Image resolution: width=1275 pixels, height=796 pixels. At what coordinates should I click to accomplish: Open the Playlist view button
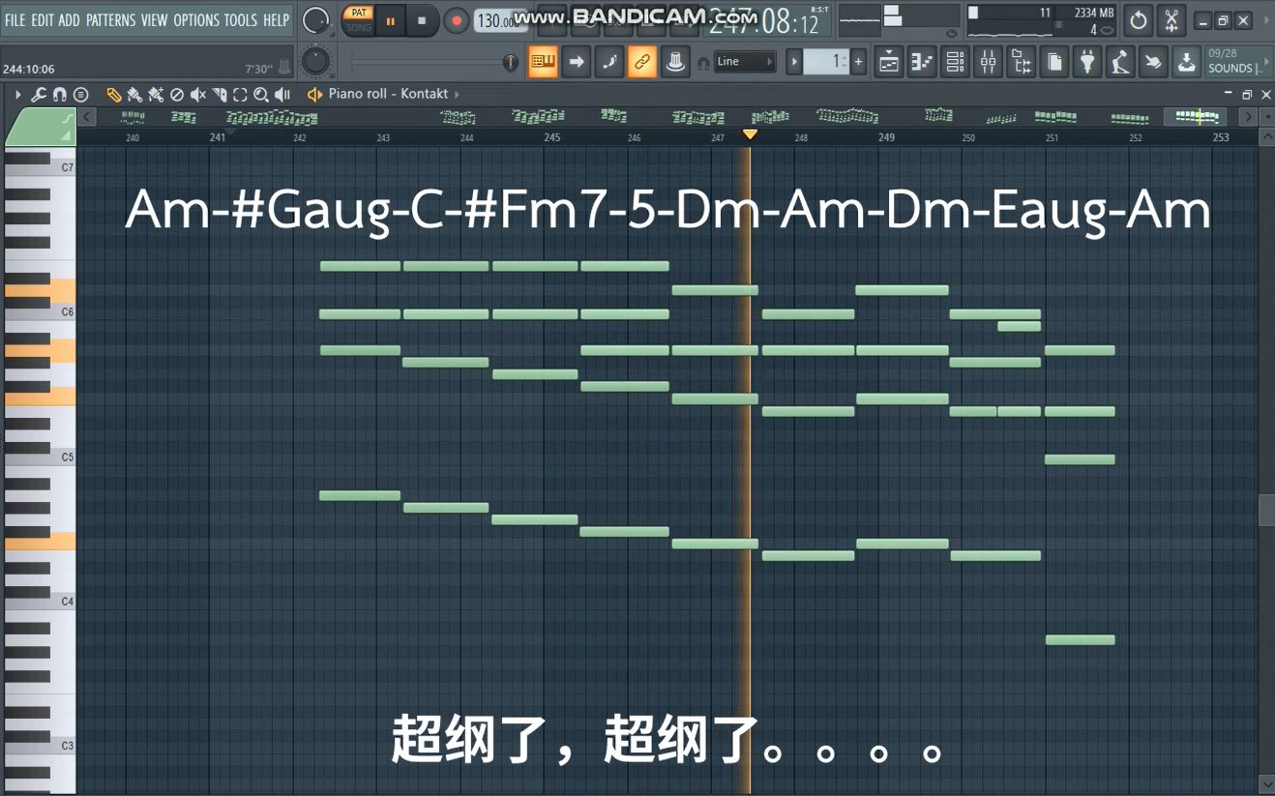tap(889, 63)
